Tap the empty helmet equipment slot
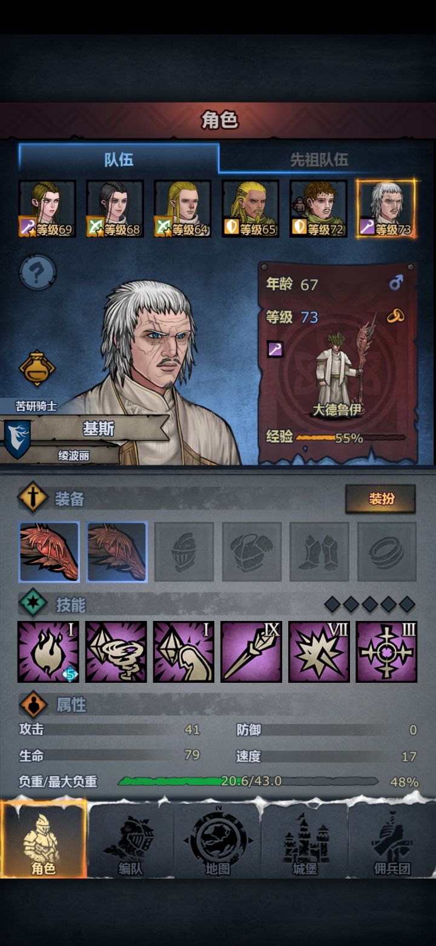The width and height of the screenshot is (436, 946). pyautogui.click(x=184, y=552)
